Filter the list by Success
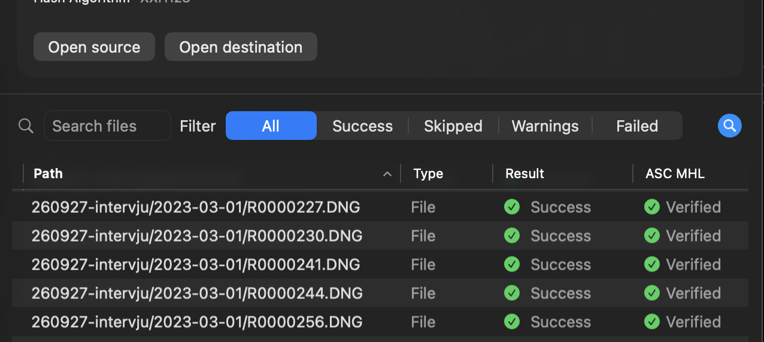 362,126
